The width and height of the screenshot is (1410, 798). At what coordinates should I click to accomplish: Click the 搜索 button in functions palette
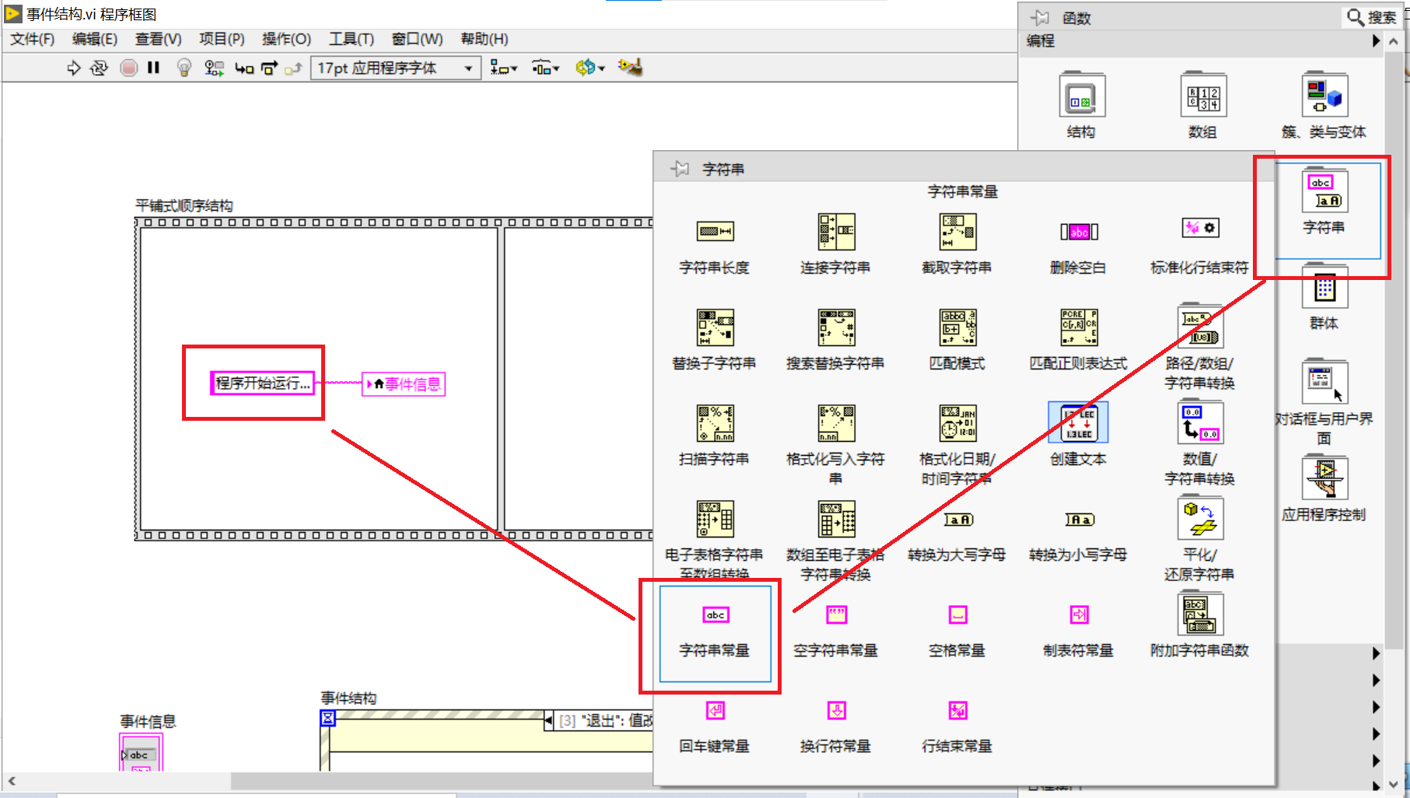(1372, 17)
